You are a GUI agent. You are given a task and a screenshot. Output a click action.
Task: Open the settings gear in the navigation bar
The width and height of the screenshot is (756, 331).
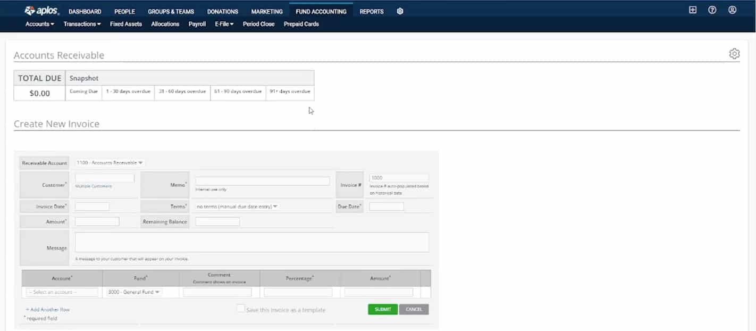400,11
